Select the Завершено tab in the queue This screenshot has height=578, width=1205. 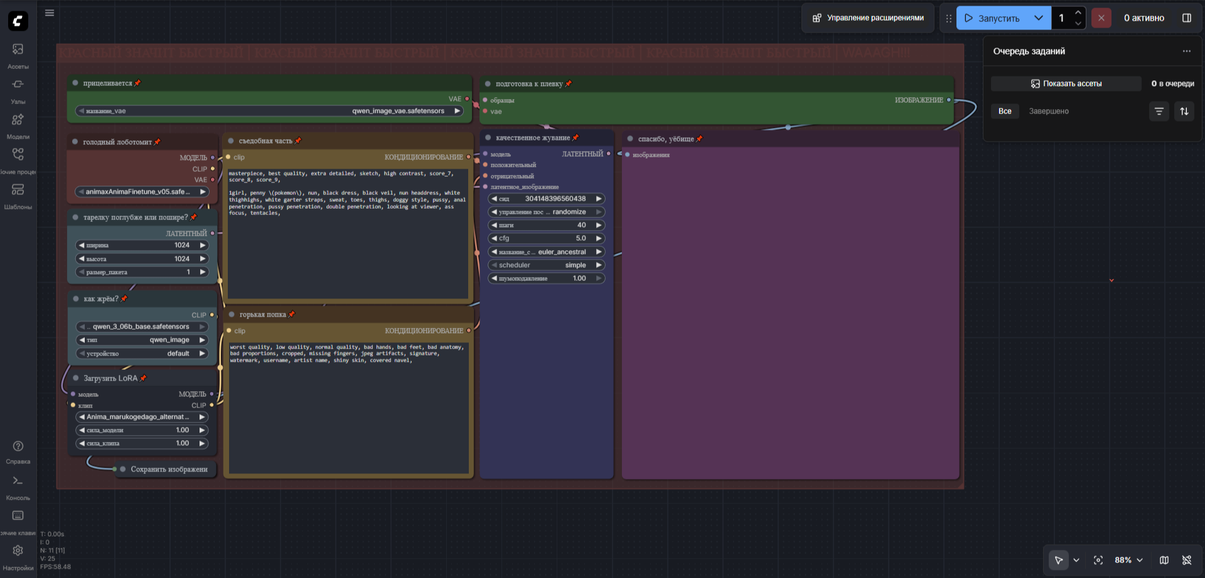click(1049, 112)
